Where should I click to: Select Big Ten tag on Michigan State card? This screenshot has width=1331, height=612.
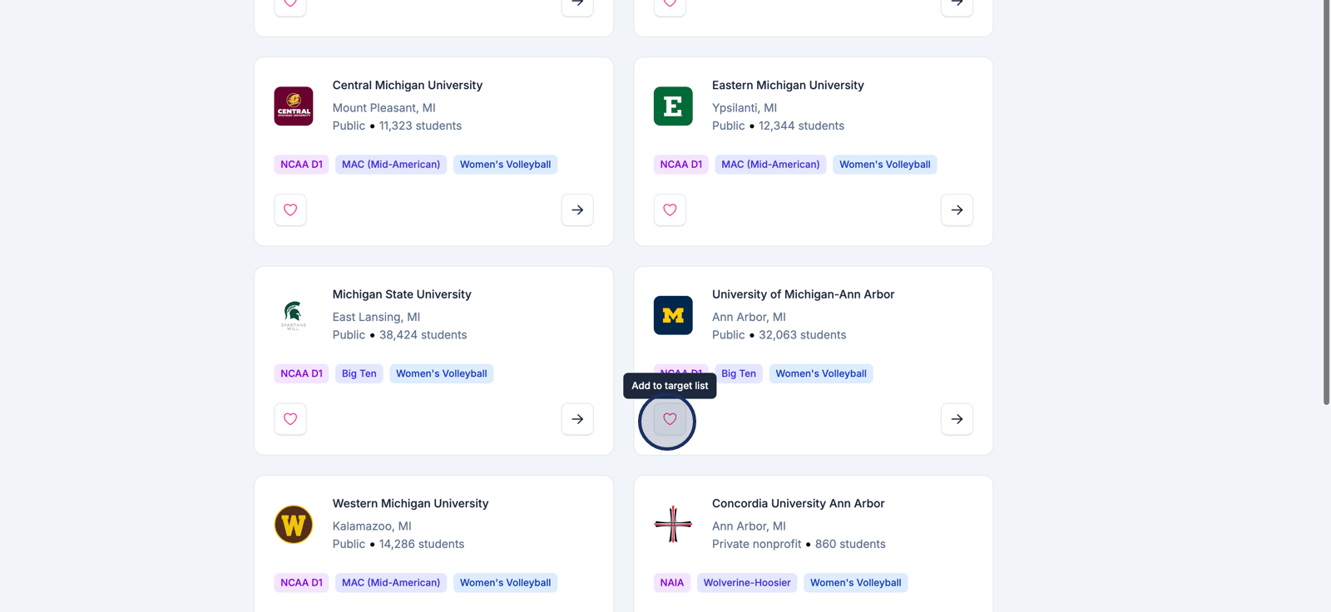(x=359, y=373)
